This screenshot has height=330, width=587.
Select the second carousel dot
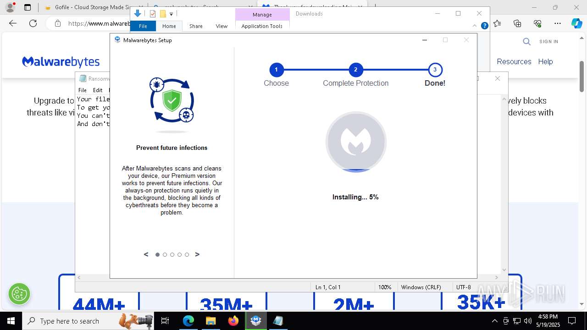point(165,254)
